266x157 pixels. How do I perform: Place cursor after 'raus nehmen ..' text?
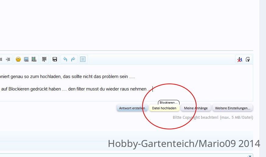tap(152, 89)
